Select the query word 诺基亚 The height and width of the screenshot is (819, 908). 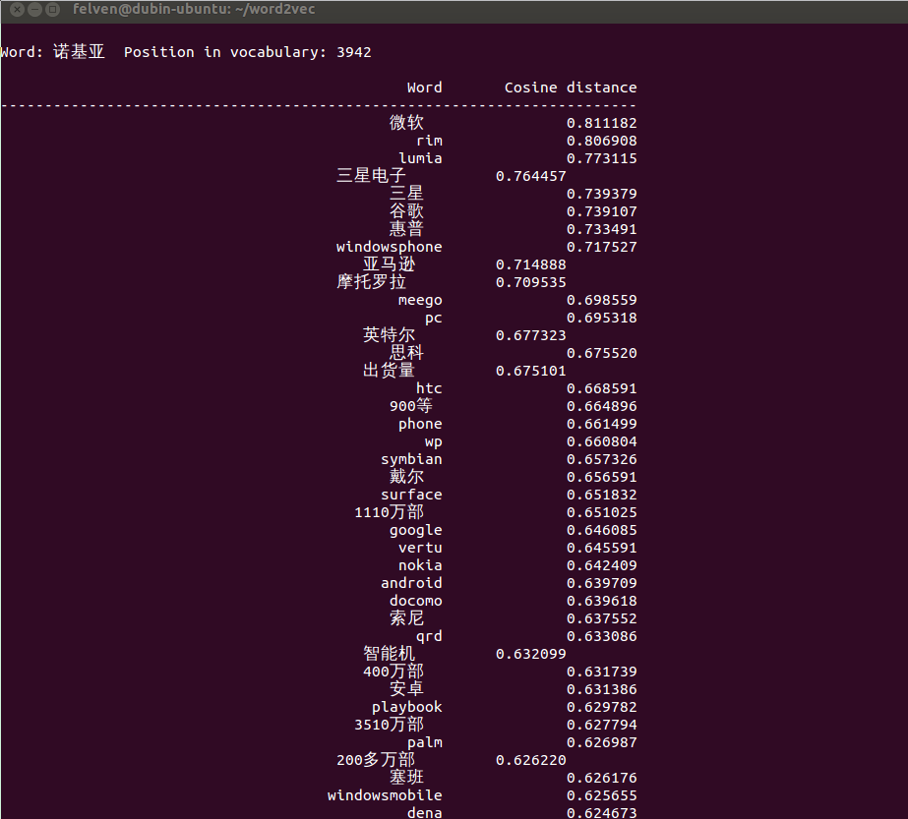[79, 51]
